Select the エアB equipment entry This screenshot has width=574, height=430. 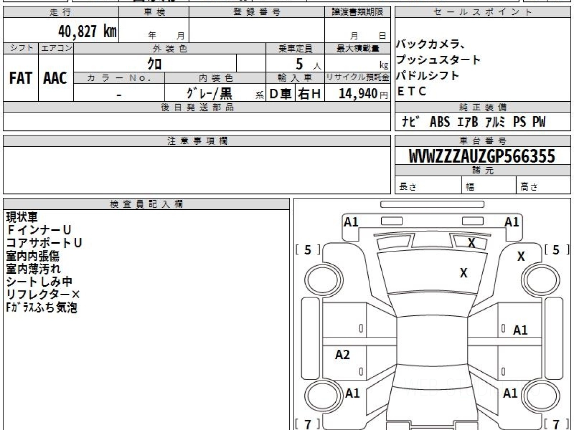pyautogui.click(x=467, y=122)
